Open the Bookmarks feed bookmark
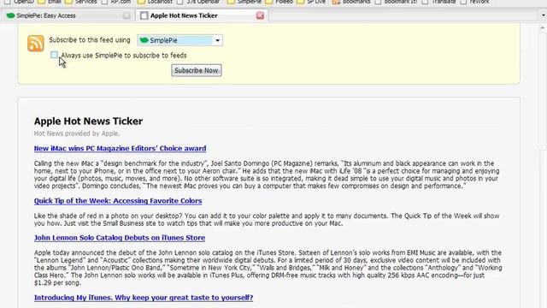The height and width of the screenshot is (308, 547). [x=351, y=2]
